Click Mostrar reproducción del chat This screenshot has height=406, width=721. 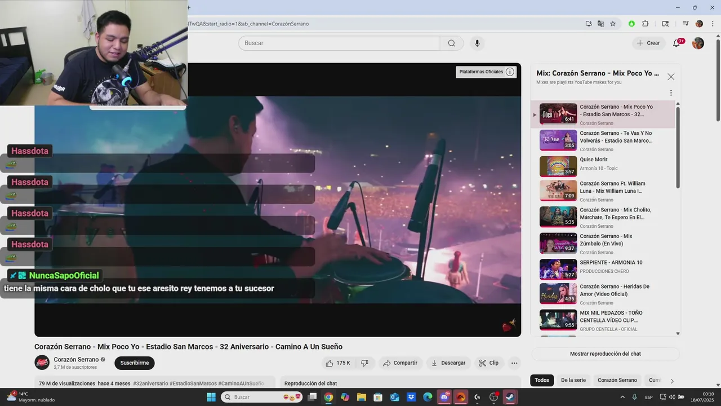pyautogui.click(x=606, y=354)
